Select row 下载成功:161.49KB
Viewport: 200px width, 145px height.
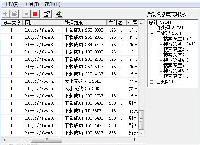70,125
